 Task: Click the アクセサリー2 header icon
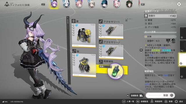(x=101, y=42)
